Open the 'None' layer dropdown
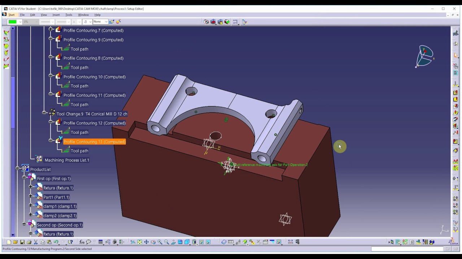Viewport: 462px width, 259px height. 106,22
